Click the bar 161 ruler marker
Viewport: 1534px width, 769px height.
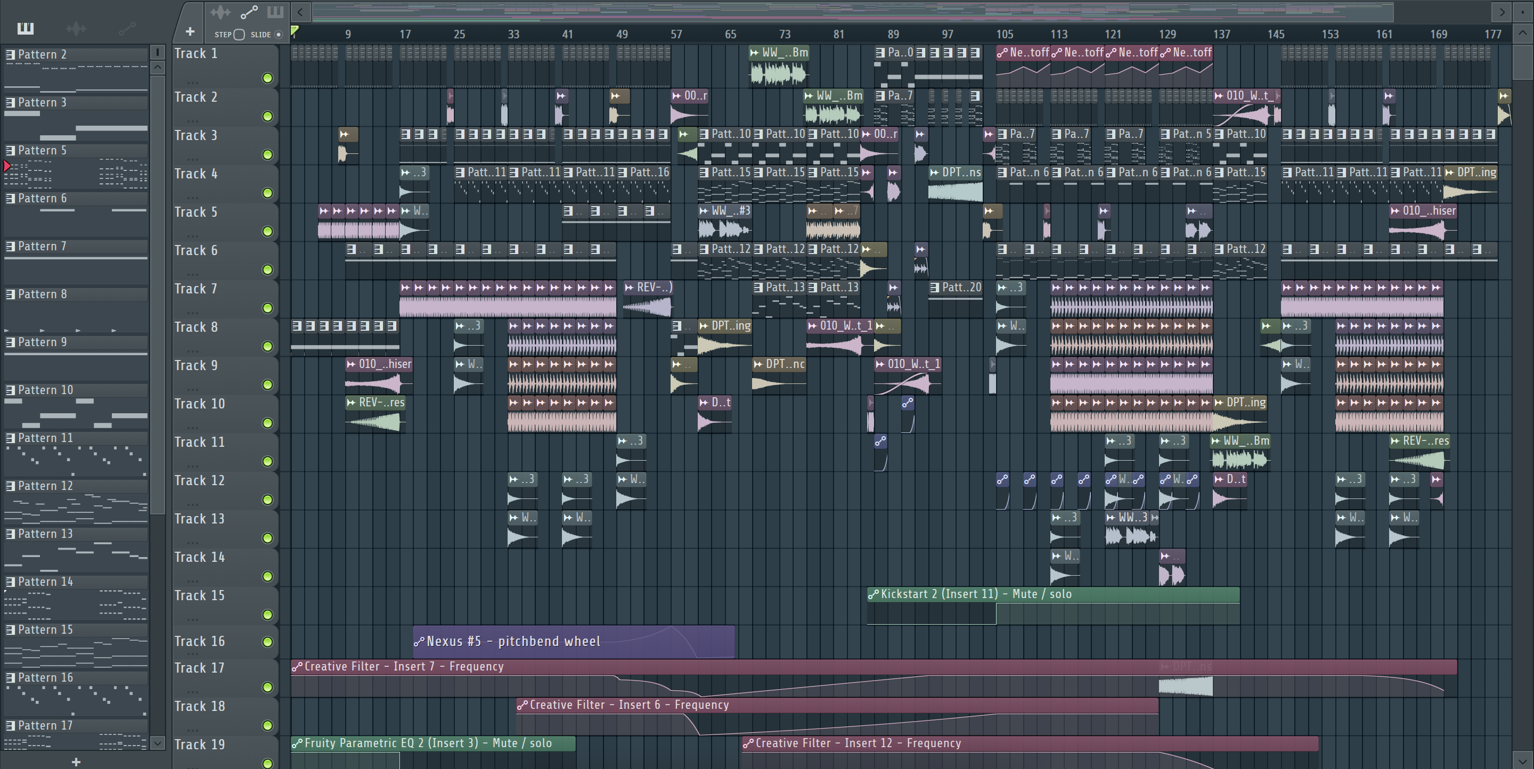point(1384,35)
